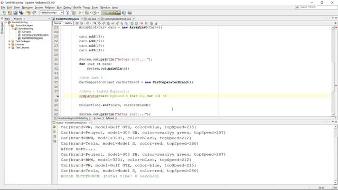338x190 pixels.
Task: Click the New File toolbar icon
Action: click(x=4, y=13)
